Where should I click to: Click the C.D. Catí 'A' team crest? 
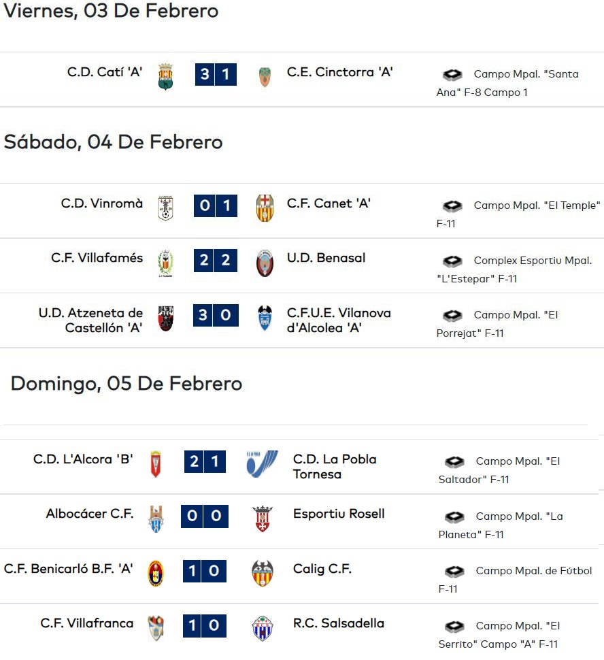[165, 77]
